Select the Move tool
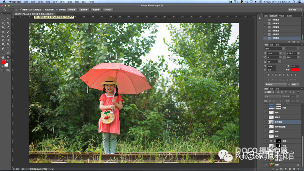304x171 pixels. 8,19
